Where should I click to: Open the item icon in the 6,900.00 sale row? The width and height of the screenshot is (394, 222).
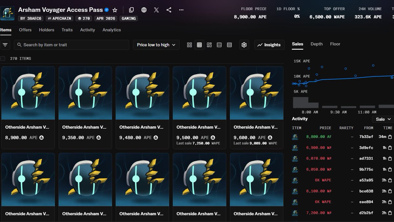(x=295, y=148)
